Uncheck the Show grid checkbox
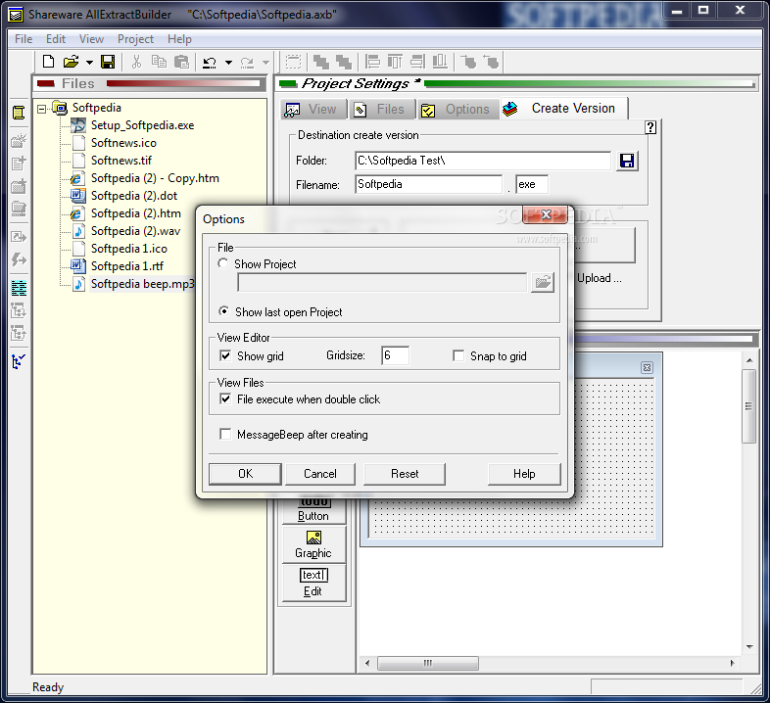Image resolution: width=770 pixels, height=703 pixels. pyautogui.click(x=225, y=356)
